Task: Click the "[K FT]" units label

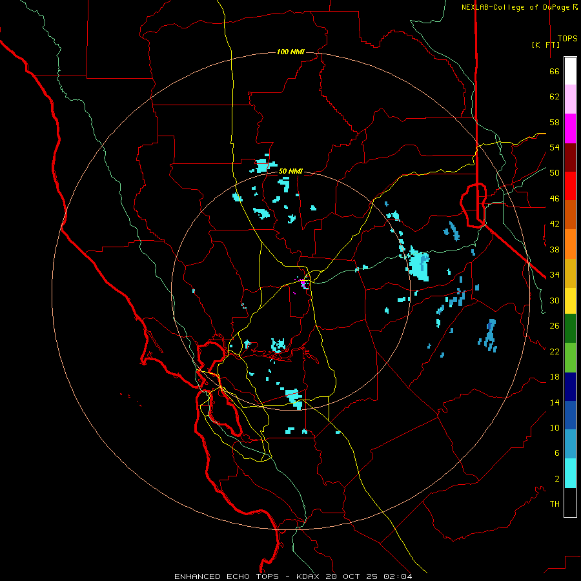Action: pyautogui.click(x=545, y=45)
